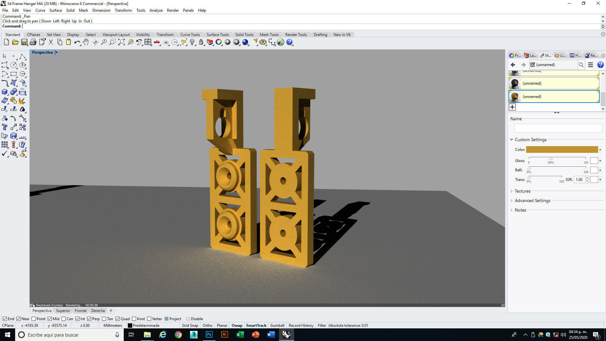This screenshot has width=606, height=341.
Task: Select the Rotate View tool
Action: pos(95,42)
